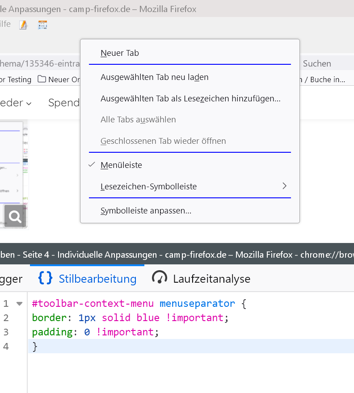This screenshot has width=354, height=393.
Task: Click the Stilbearbeitung curly braces icon
Action: coord(45,278)
